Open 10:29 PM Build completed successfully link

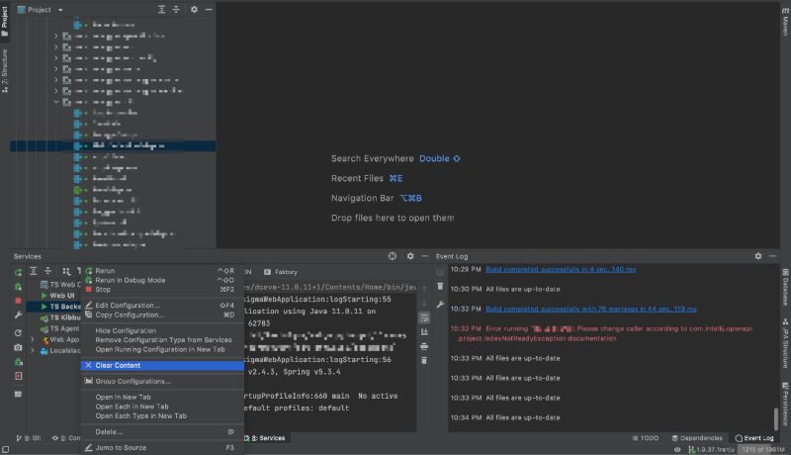[561, 269]
